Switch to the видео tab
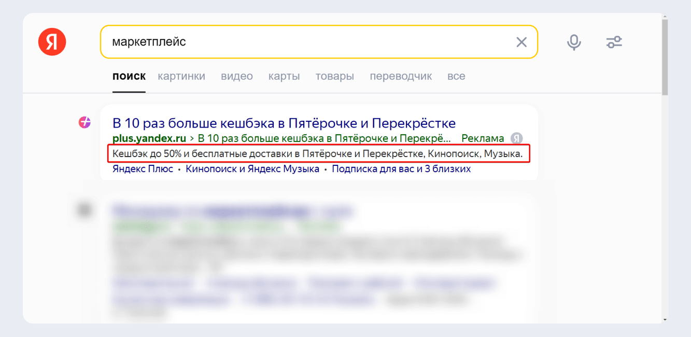 pyautogui.click(x=237, y=76)
